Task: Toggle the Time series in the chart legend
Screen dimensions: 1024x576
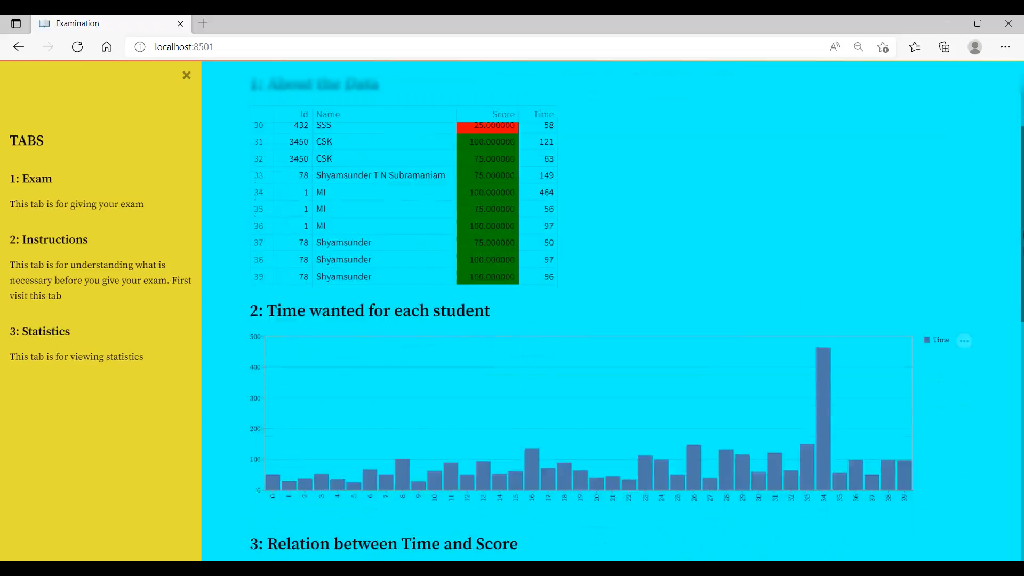Action: 941,340
